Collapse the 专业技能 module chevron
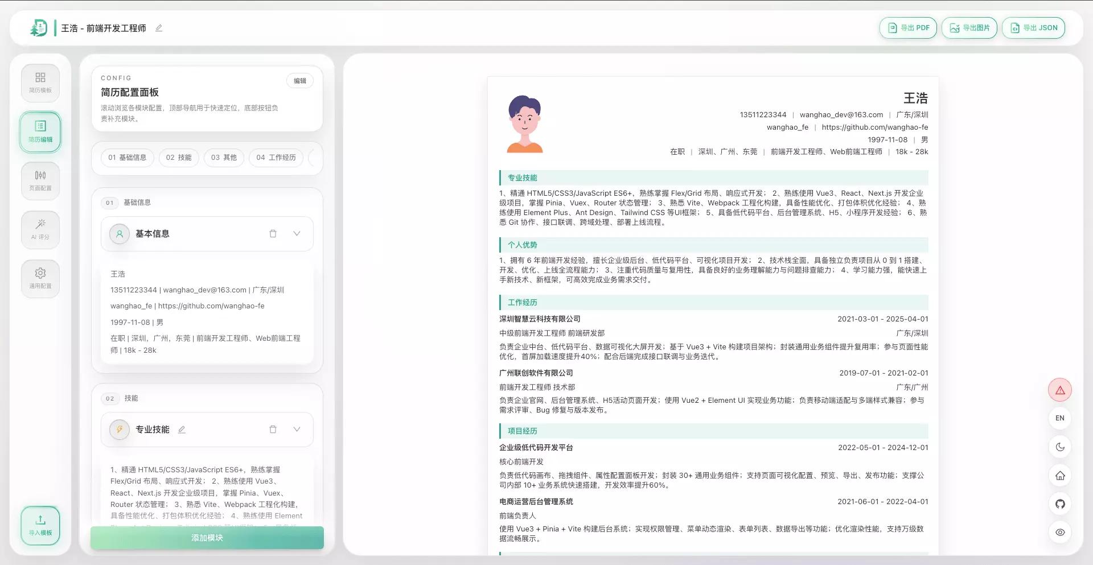Viewport: 1093px width, 565px height. [x=297, y=429]
